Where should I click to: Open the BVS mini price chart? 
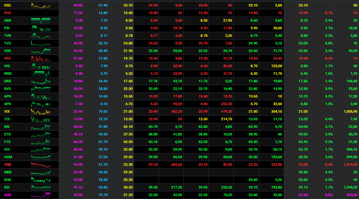[41, 88]
